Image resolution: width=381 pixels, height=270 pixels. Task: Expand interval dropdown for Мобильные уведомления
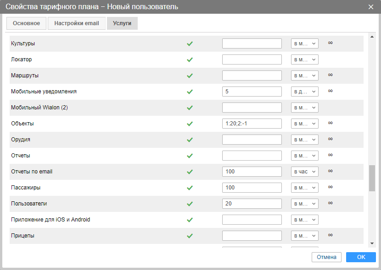(x=305, y=92)
